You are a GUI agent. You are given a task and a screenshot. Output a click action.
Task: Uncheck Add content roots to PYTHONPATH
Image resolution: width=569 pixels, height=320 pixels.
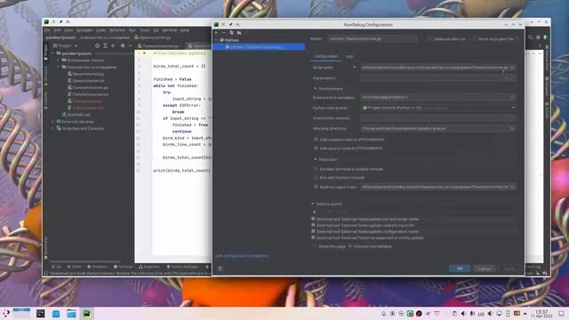coord(316,140)
